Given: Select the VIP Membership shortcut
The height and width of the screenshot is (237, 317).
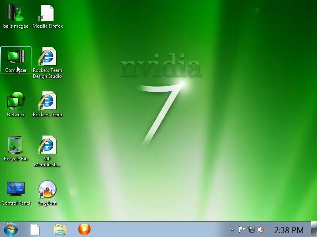Looking at the screenshot, I should pyautogui.click(x=47, y=151).
